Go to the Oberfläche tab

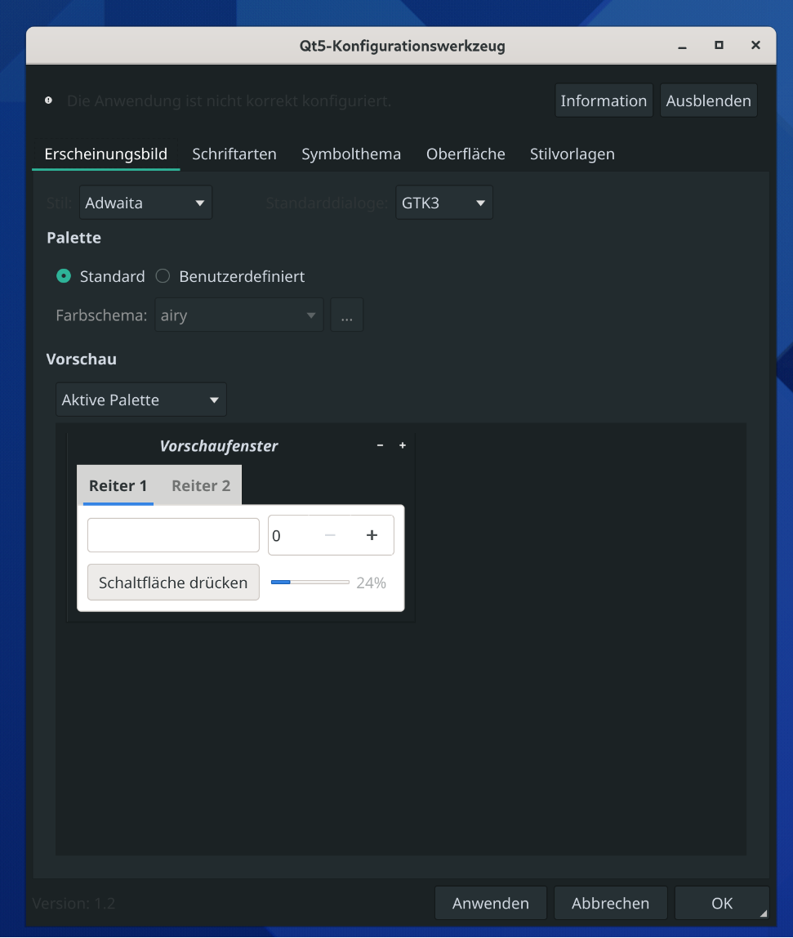click(466, 154)
